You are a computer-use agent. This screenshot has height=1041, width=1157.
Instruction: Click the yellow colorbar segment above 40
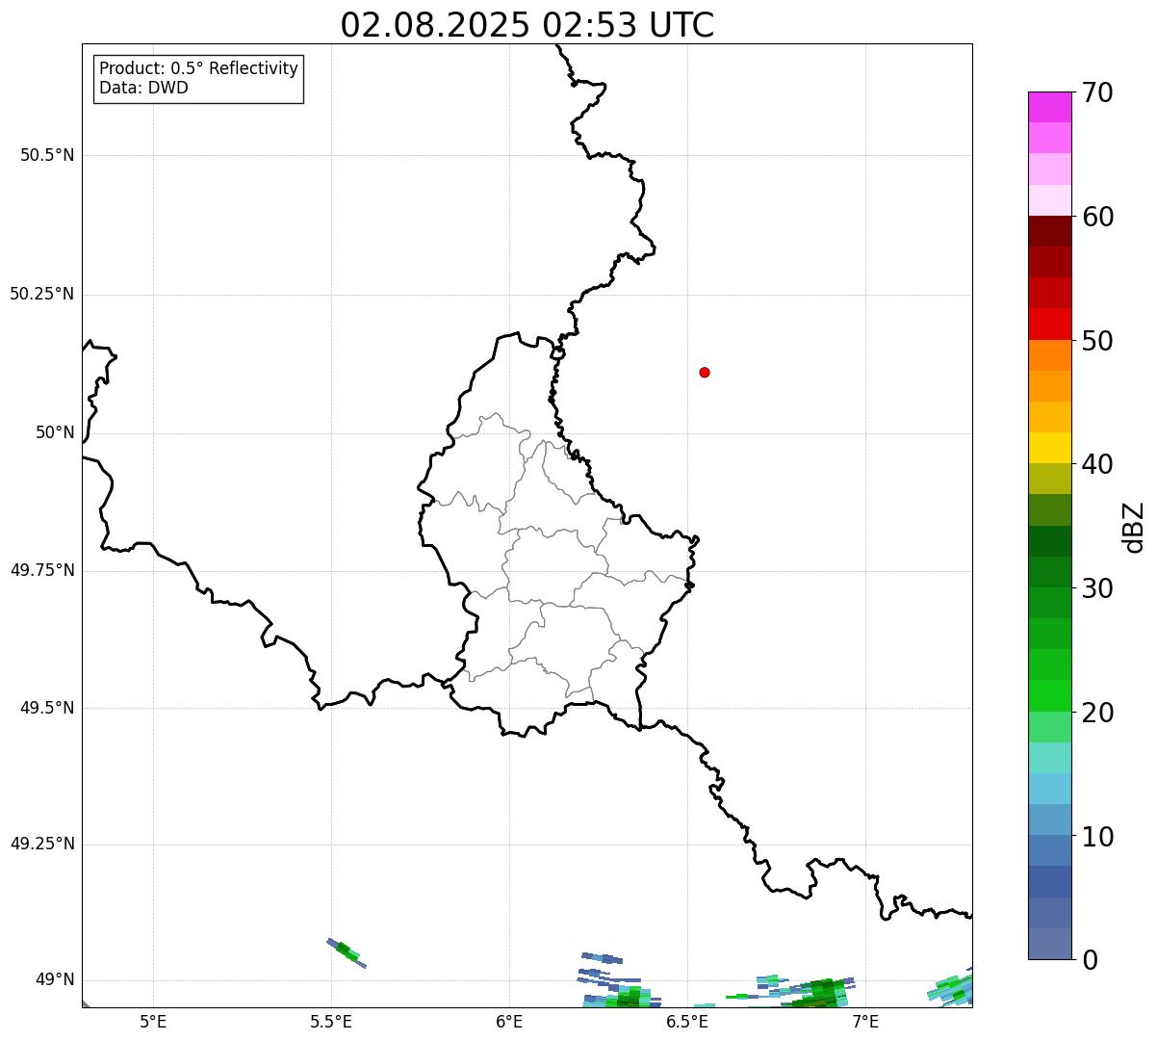point(1049,449)
